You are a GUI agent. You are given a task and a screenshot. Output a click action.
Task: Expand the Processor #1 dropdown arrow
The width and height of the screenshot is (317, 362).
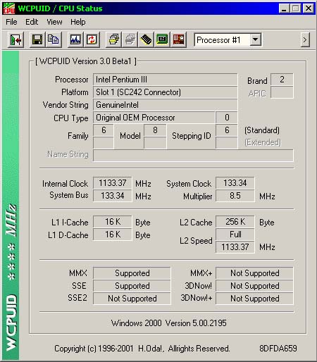(255, 39)
